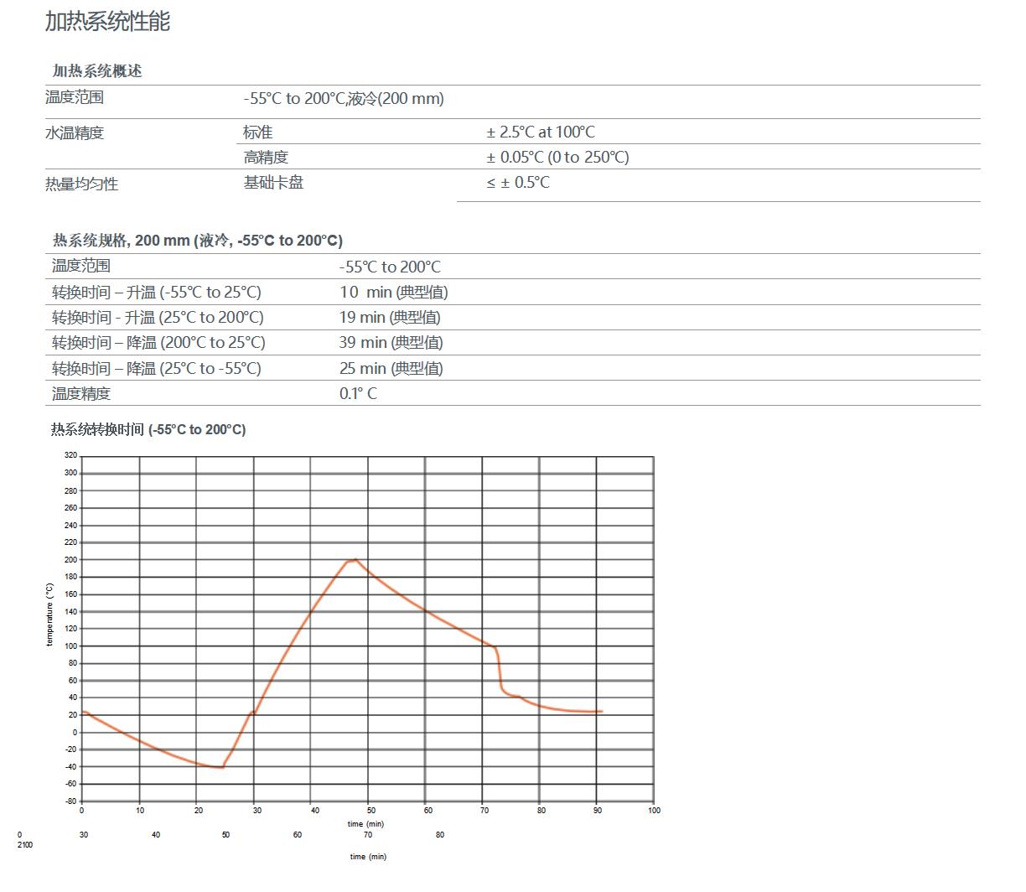Click the 加热系统性能 page title
The height and width of the screenshot is (892, 1026).
(107, 22)
